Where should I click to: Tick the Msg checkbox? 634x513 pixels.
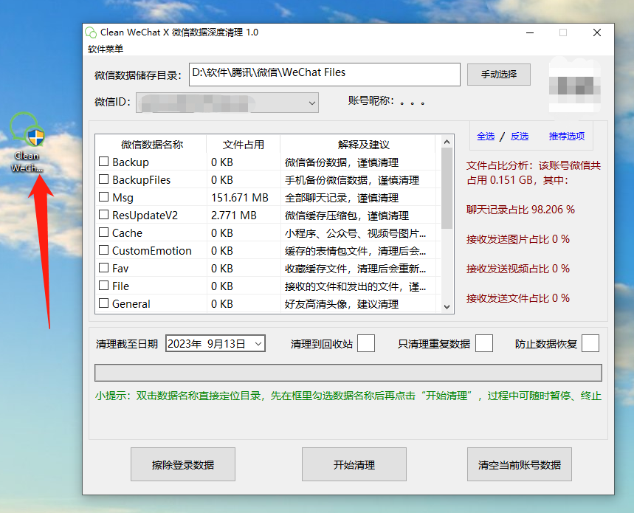(x=103, y=197)
